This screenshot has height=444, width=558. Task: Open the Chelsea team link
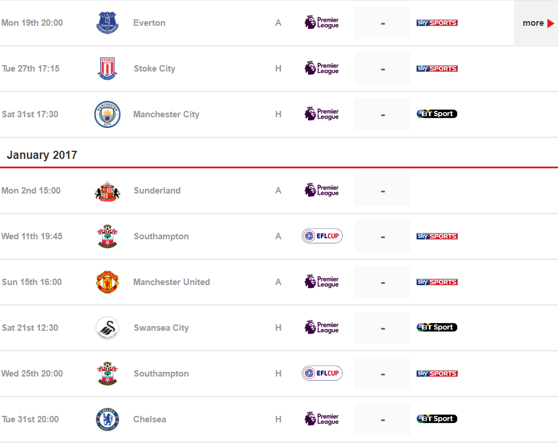[150, 419]
